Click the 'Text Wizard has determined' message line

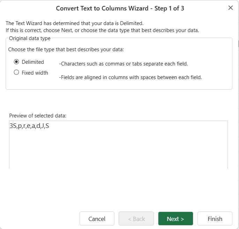tap(75, 23)
